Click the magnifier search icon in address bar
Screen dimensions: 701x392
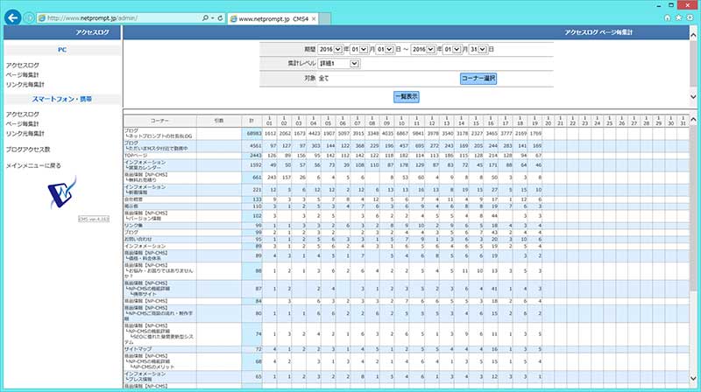tap(205, 18)
